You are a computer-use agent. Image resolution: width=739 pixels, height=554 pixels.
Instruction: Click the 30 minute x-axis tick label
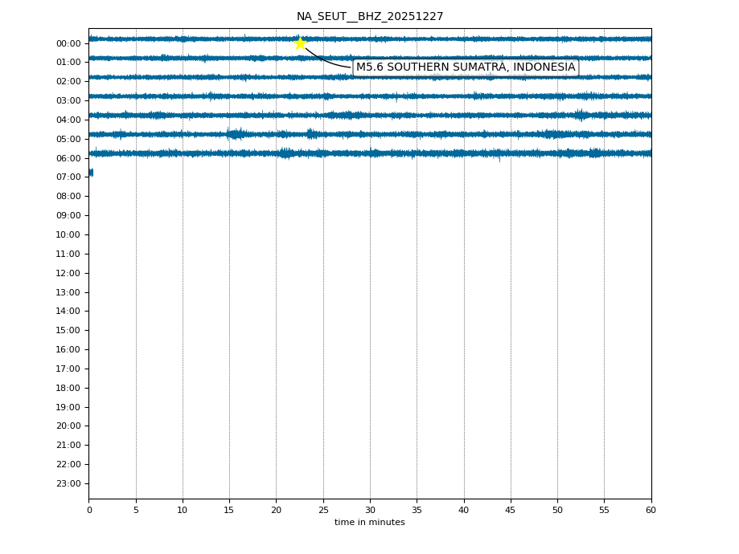point(370,510)
